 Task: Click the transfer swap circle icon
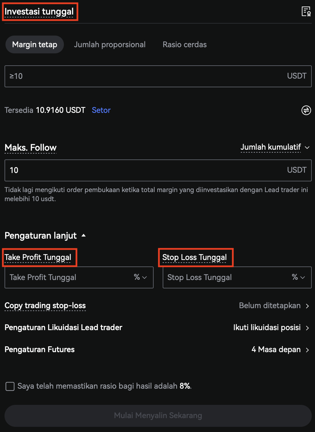[x=306, y=110]
